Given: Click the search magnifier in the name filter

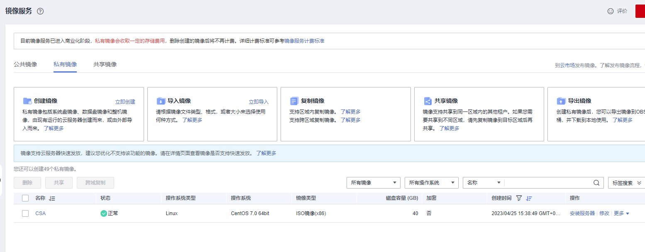Looking at the screenshot, I should 596,182.
